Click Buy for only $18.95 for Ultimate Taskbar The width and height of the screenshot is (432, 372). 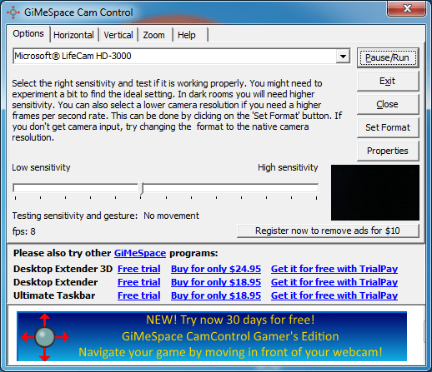point(216,295)
